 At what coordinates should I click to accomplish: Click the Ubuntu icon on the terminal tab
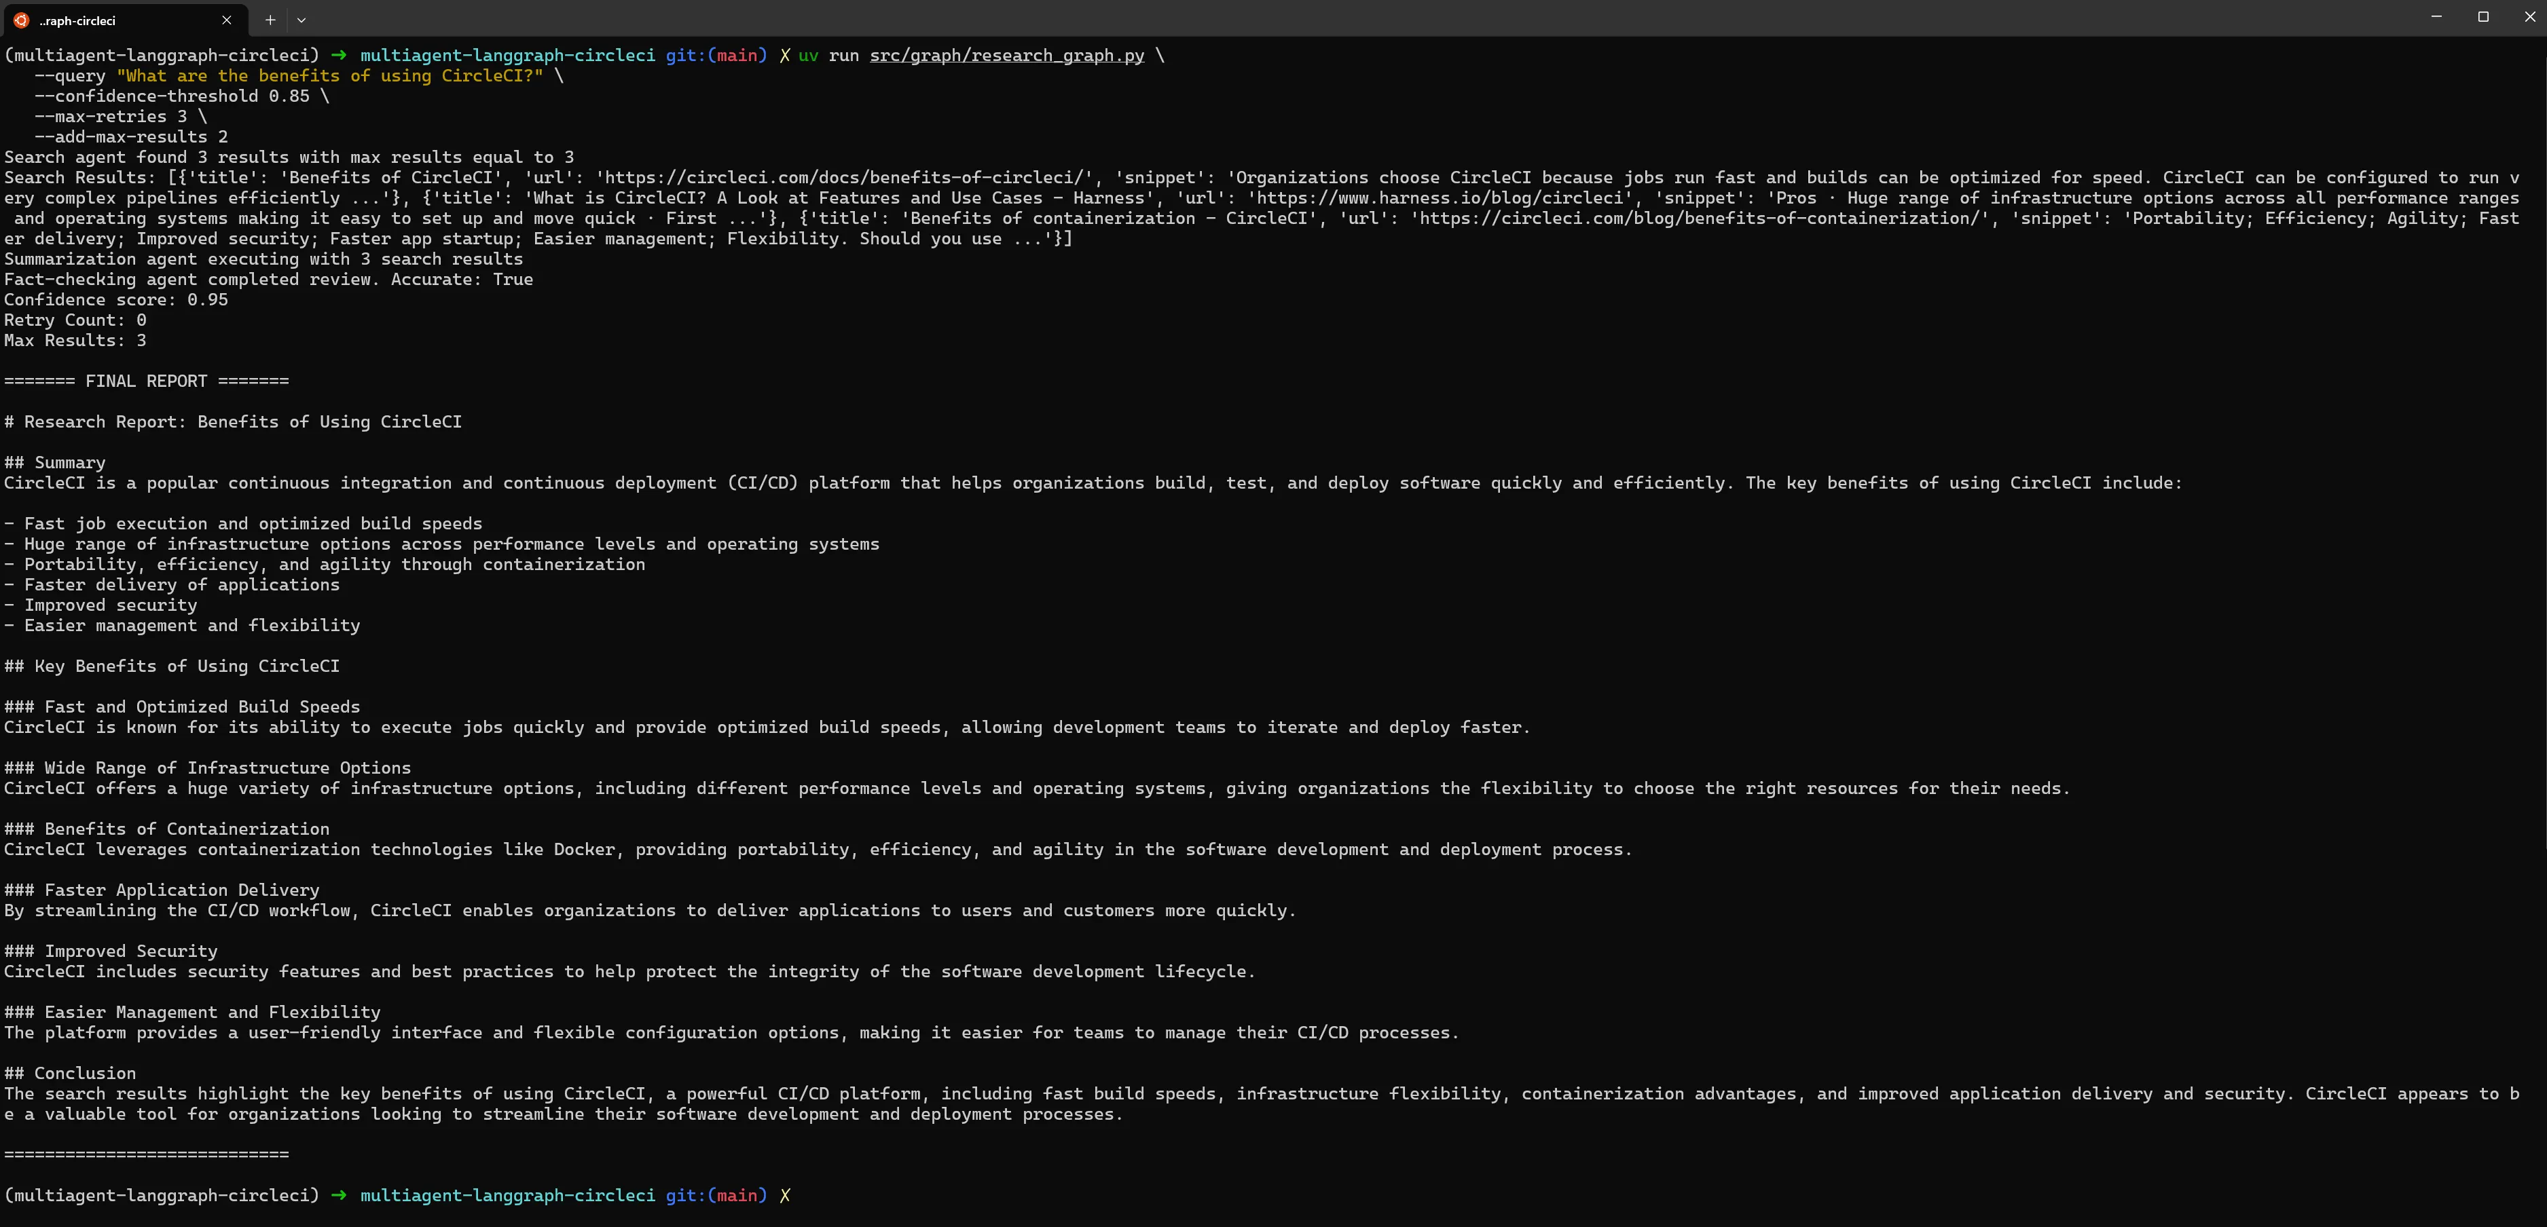coord(22,20)
